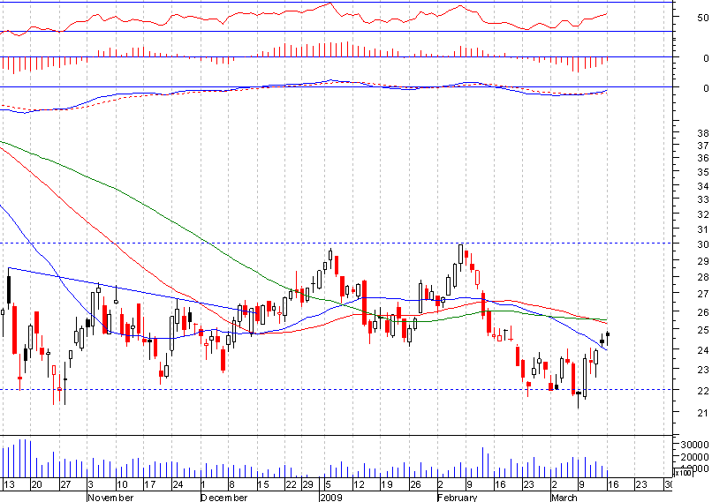Select the February month label
The height and width of the screenshot is (502, 712).
458,498
